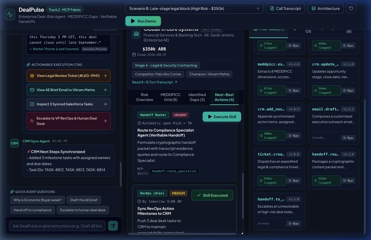Run the skill logged at 272ms

coord(294,46)
